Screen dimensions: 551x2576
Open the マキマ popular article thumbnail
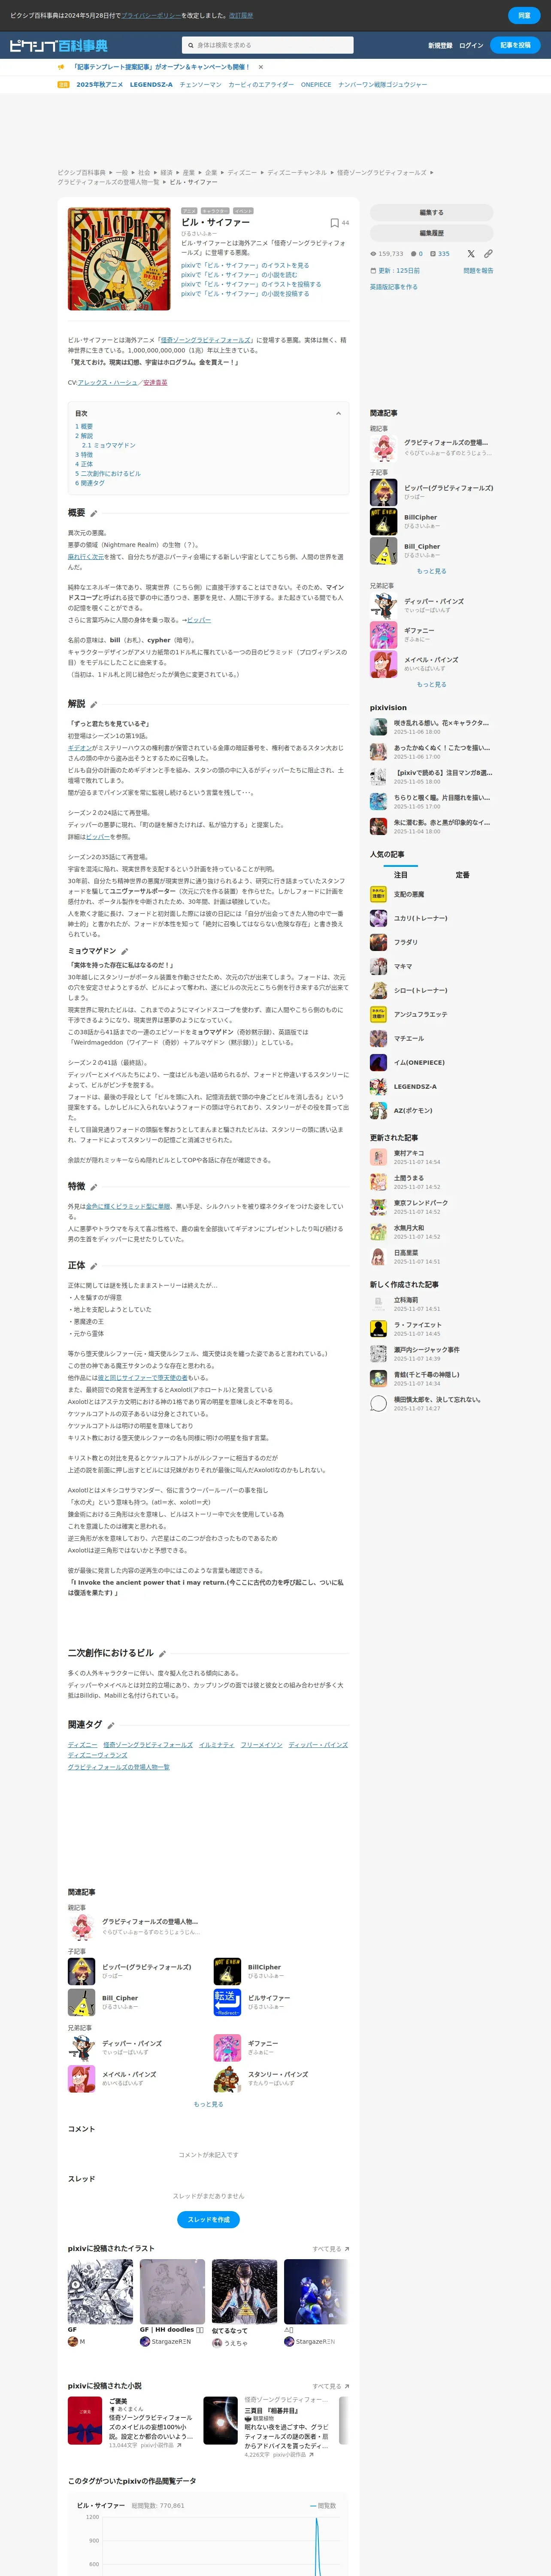378,966
